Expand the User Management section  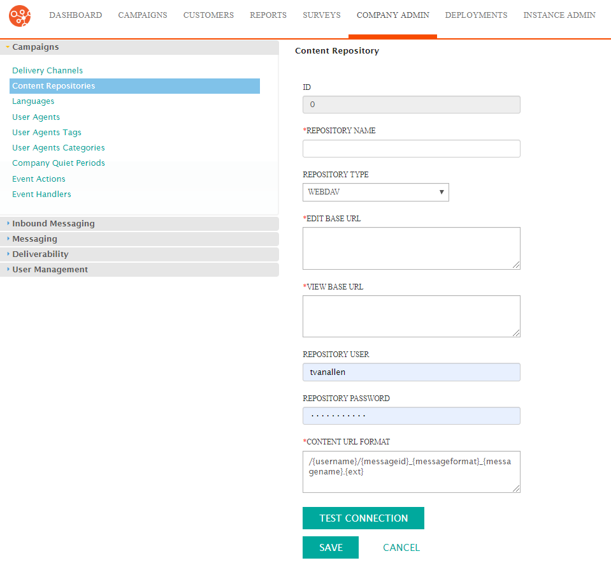click(140, 270)
